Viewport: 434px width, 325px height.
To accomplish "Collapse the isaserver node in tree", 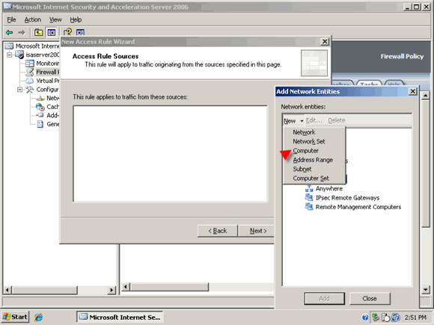I will click(9, 55).
